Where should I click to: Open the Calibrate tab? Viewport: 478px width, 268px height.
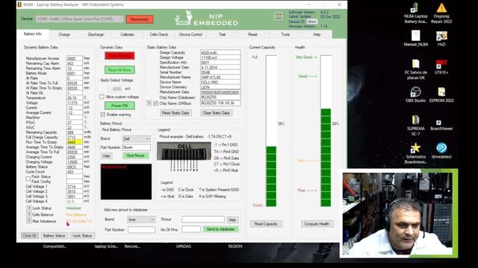point(127,34)
